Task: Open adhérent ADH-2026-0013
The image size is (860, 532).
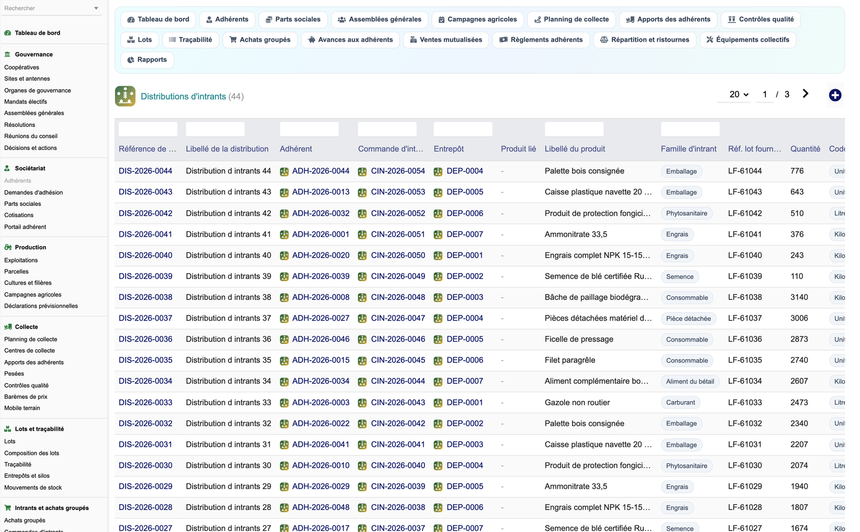Action: (321, 192)
